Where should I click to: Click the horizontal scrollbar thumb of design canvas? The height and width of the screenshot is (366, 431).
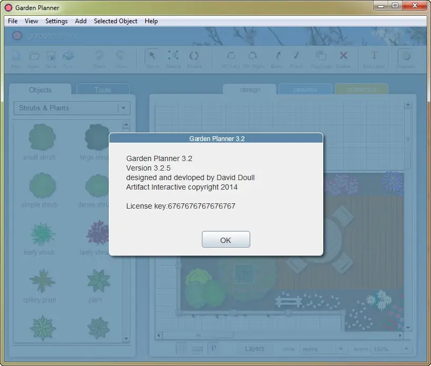(x=198, y=335)
